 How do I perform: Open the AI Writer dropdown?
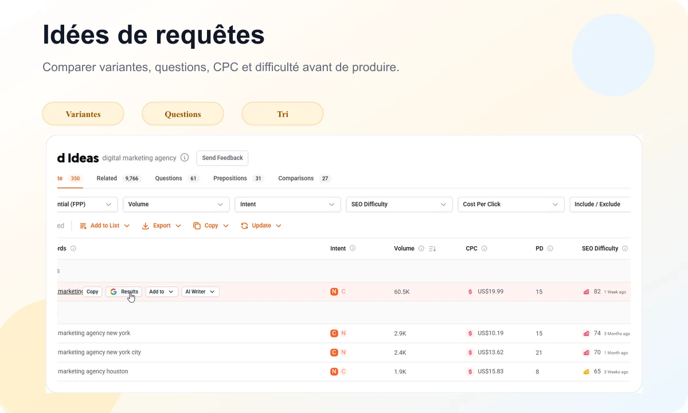[200, 292]
